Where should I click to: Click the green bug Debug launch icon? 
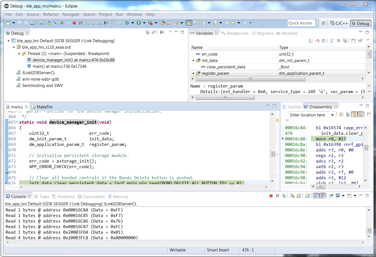(x=127, y=23)
